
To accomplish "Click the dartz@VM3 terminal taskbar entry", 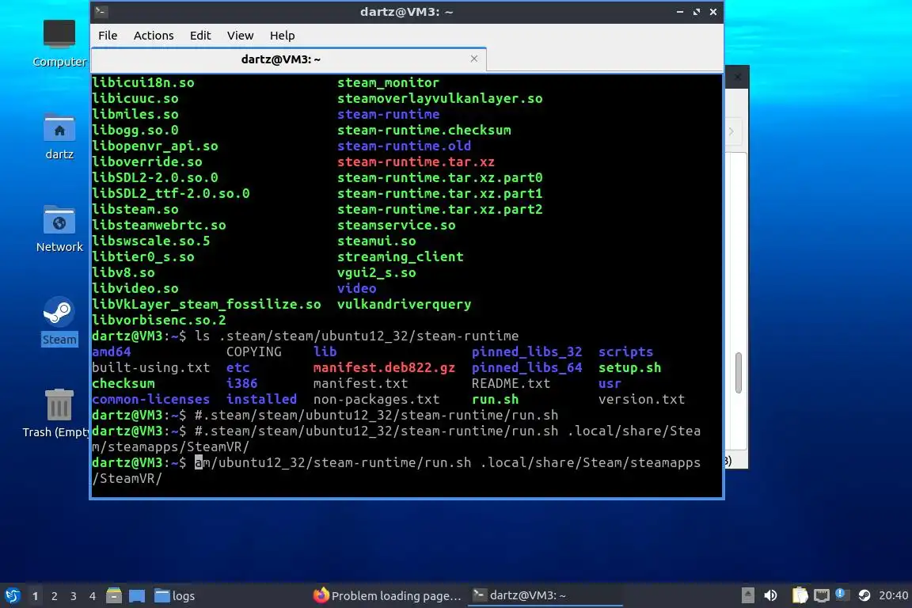I will pyautogui.click(x=545, y=595).
